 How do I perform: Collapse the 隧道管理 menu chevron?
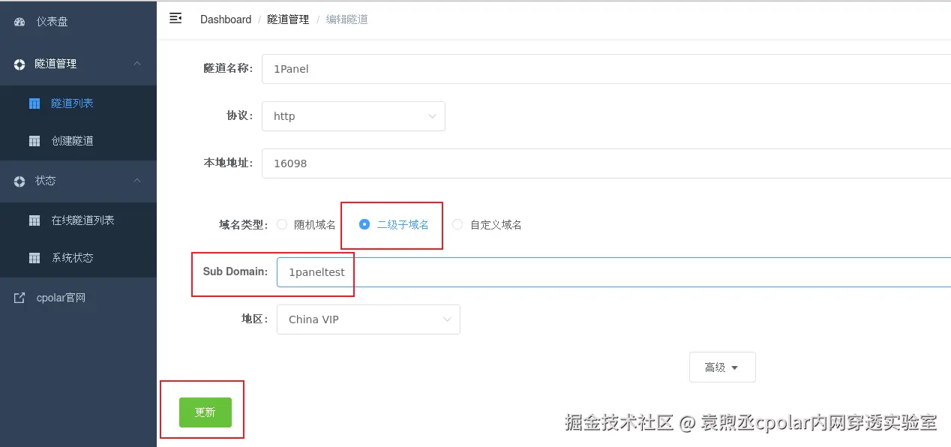[137, 64]
